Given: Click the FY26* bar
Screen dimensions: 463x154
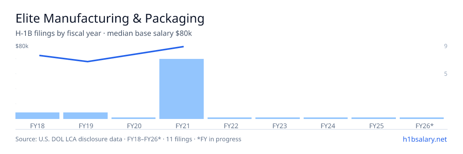Looking at the screenshot, I should point(422,118).
